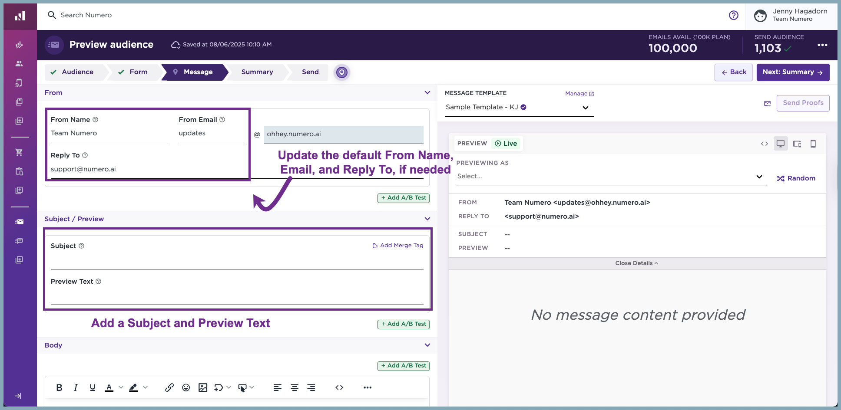
Task: Open the Manage templates link
Action: (x=579, y=94)
